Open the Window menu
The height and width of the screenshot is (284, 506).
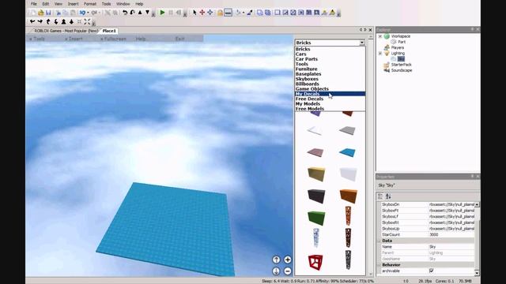pos(123,4)
